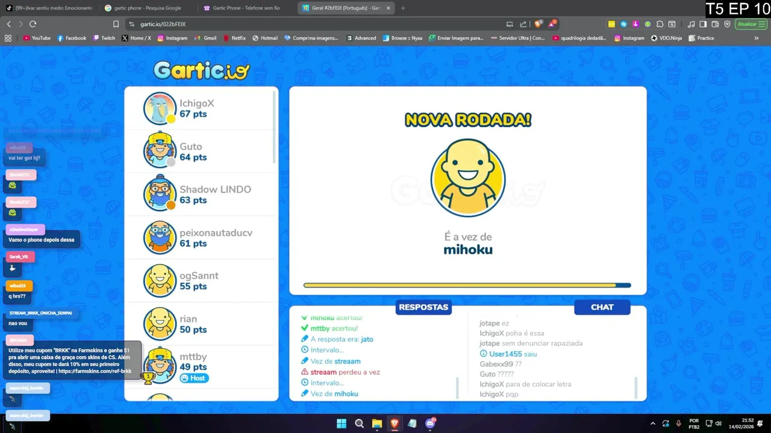
Task: Click 'jotape sem denunciar rapaziada' message
Action: (x=531, y=343)
